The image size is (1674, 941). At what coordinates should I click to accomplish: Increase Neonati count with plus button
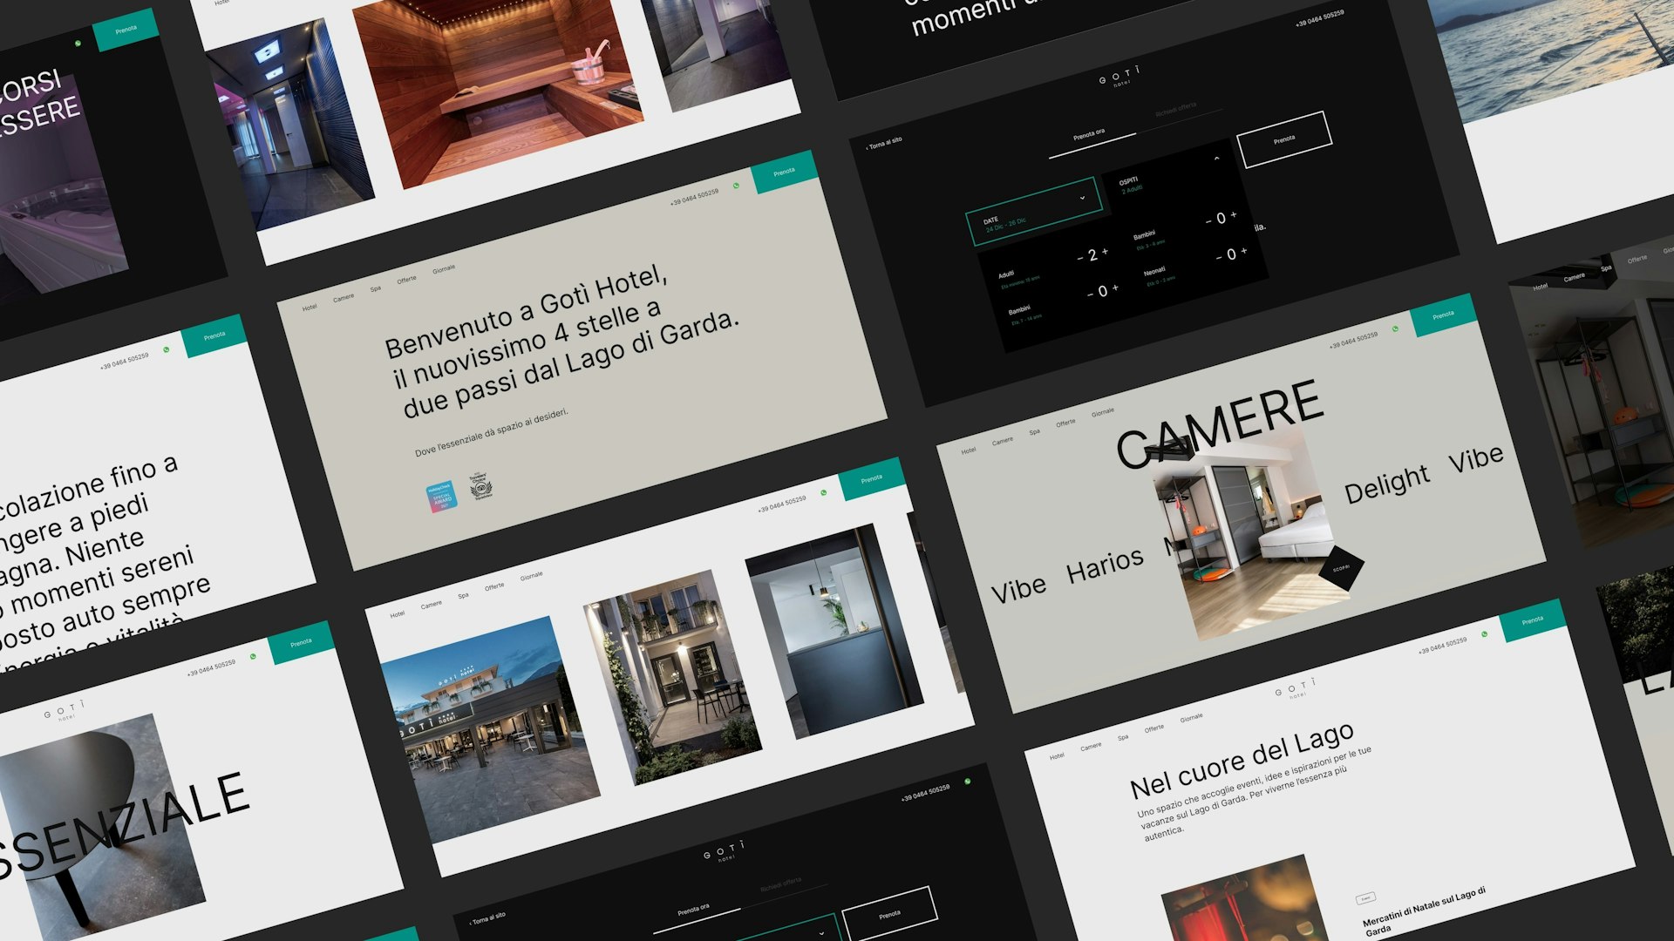click(1243, 251)
